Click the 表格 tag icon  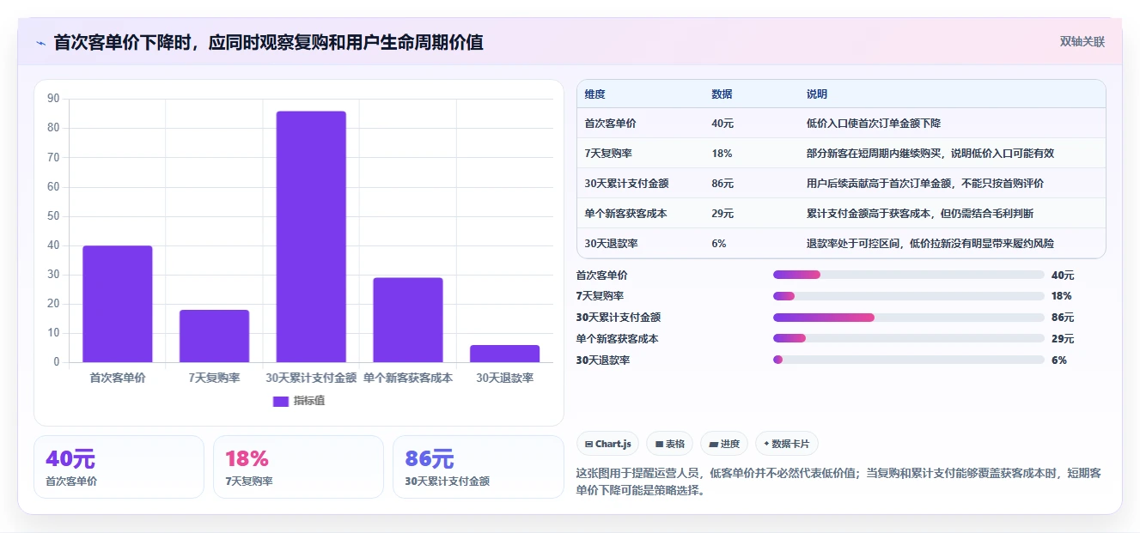[x=659, y=445]
